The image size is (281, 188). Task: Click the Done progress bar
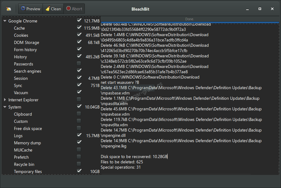click(190, 19)
